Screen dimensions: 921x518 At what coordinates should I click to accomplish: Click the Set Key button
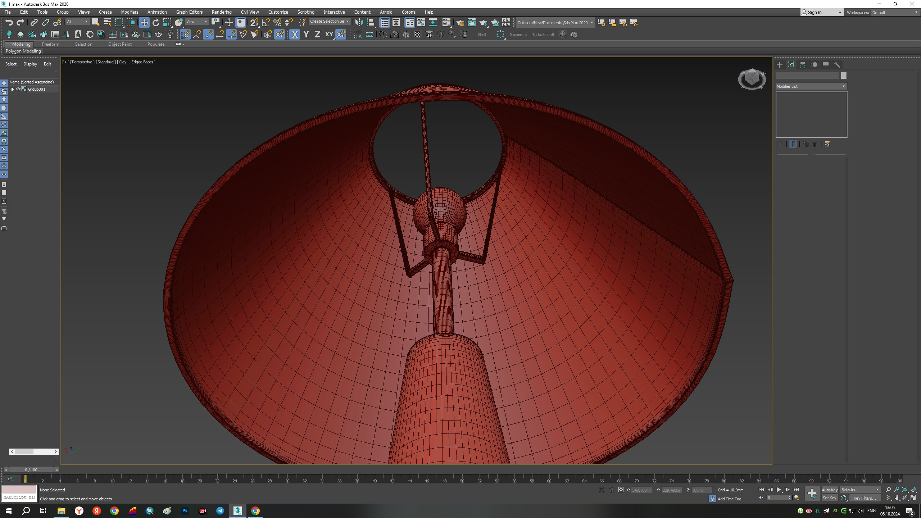pyautogui.click(x=830, y=498)
